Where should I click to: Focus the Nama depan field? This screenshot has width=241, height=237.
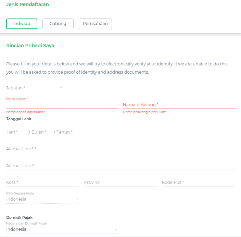[x=62, y=105]
